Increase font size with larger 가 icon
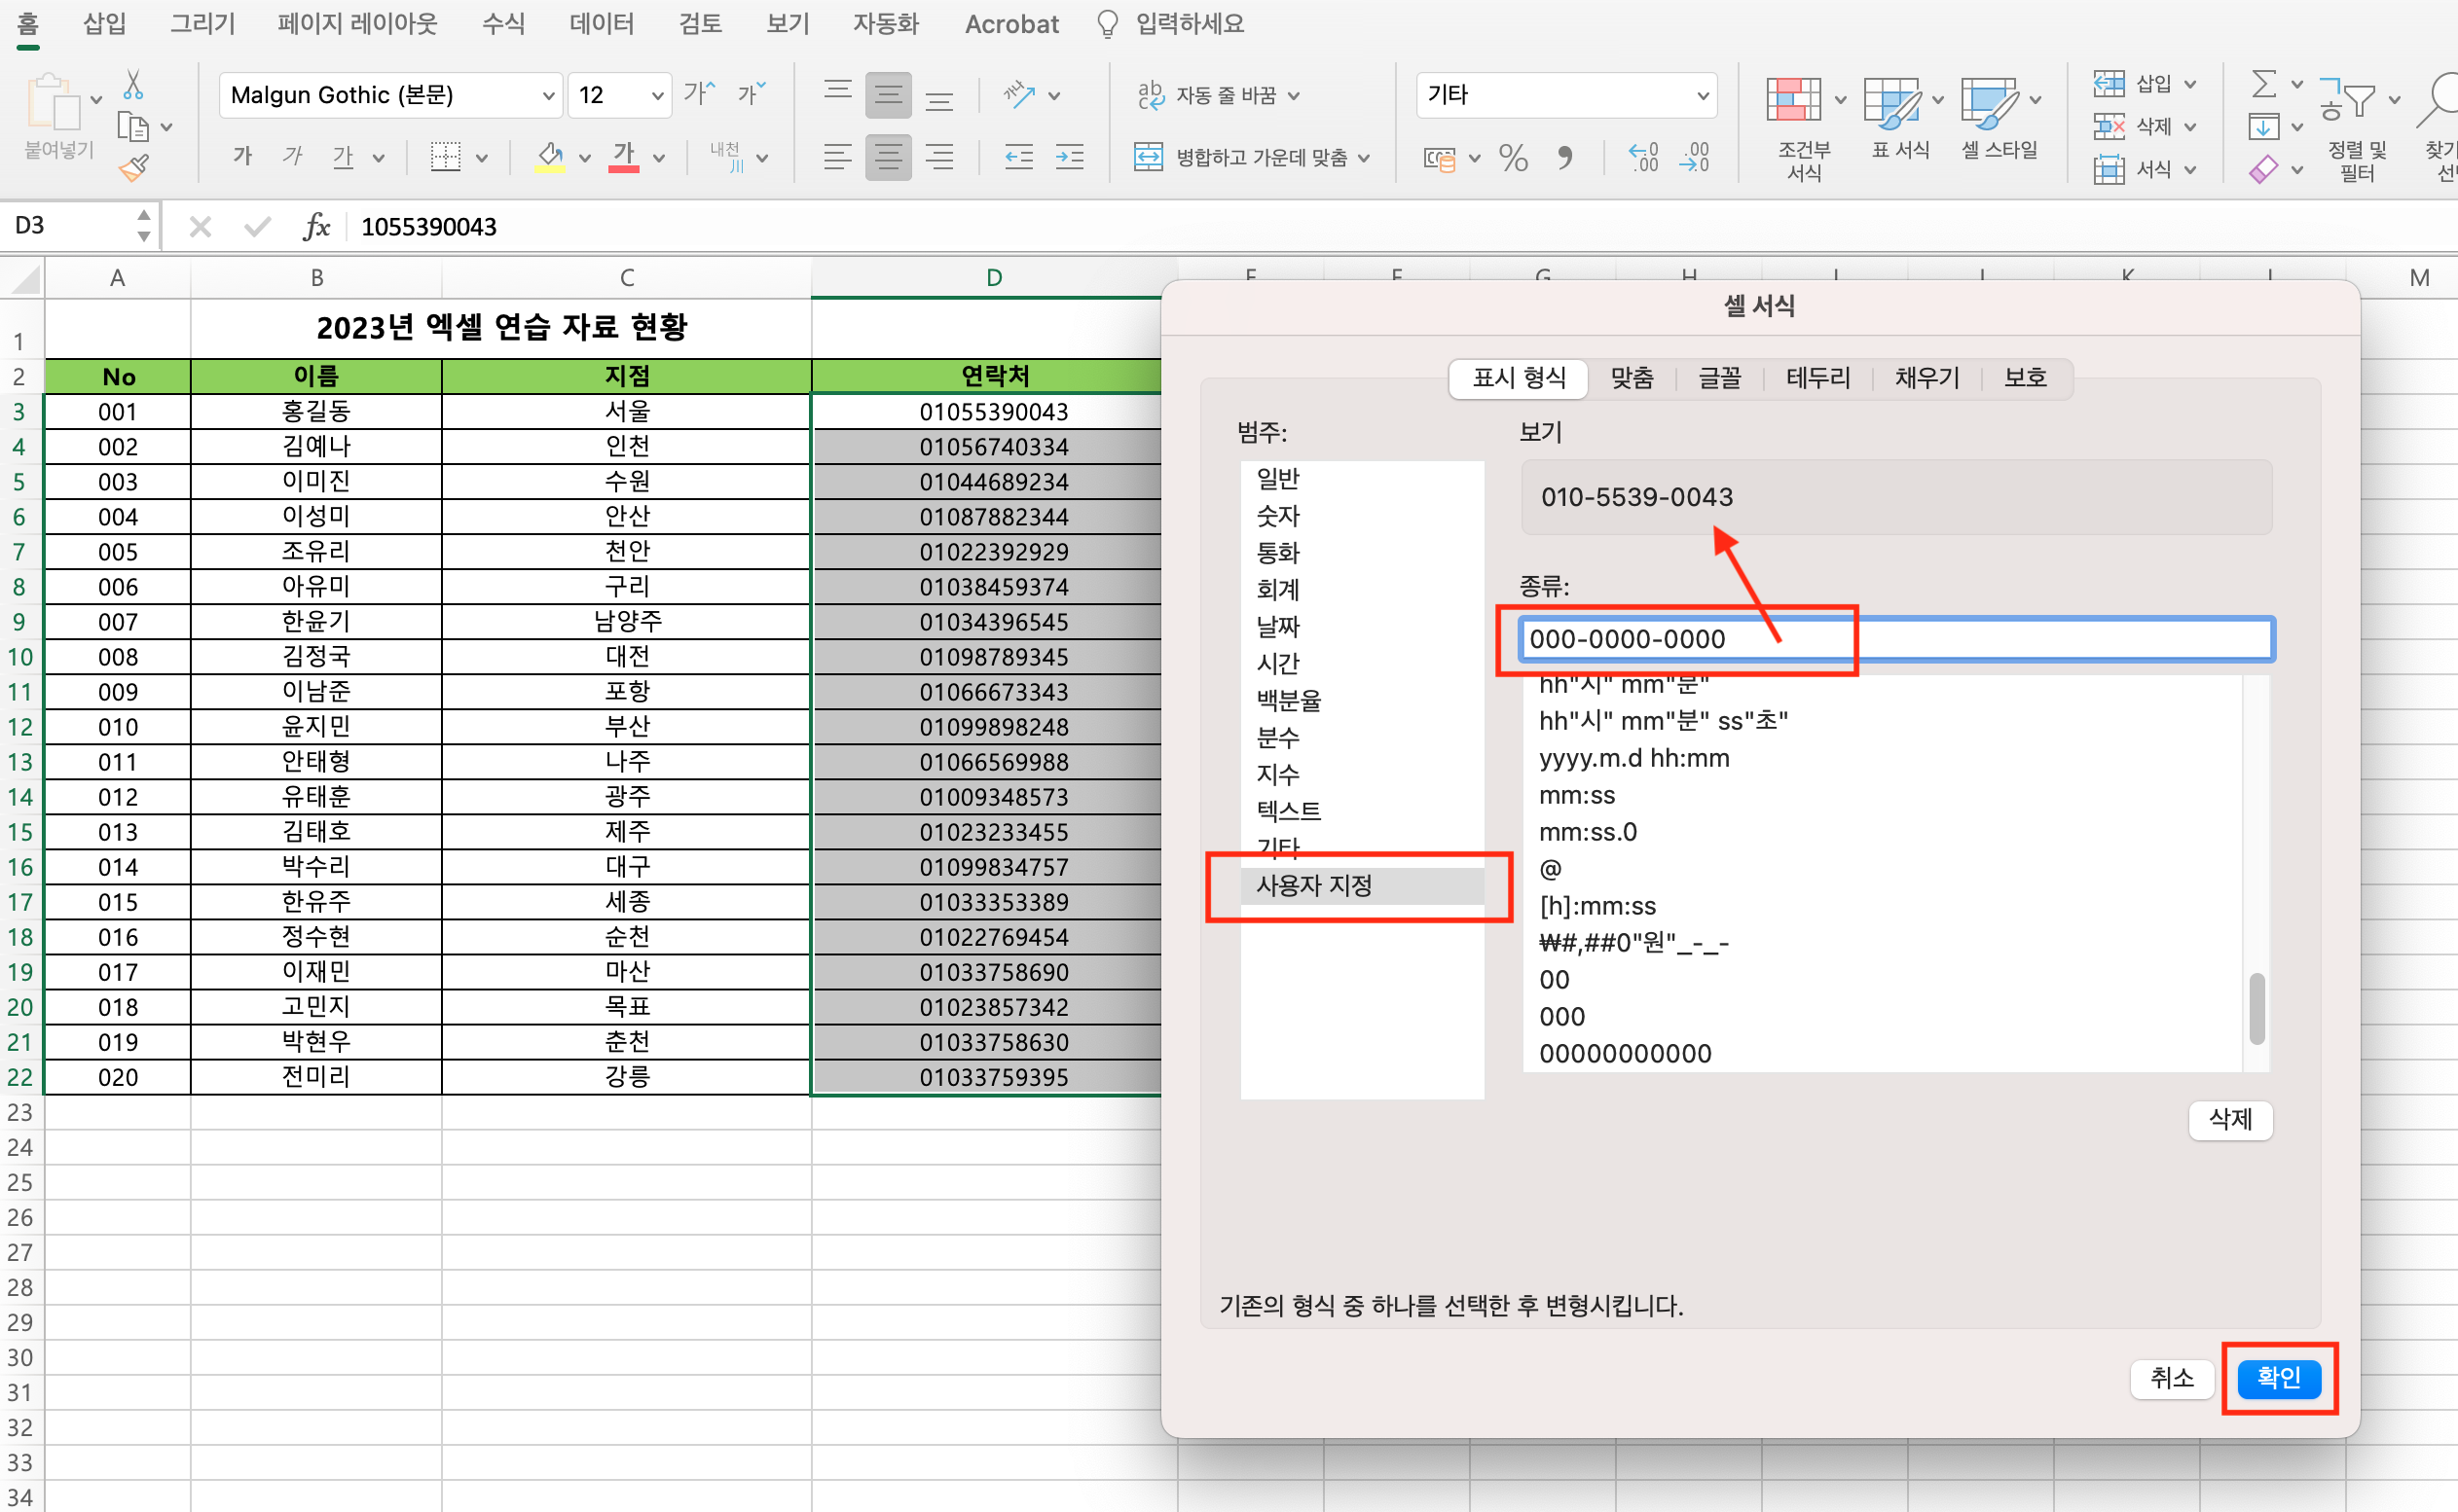 [699, 94]
